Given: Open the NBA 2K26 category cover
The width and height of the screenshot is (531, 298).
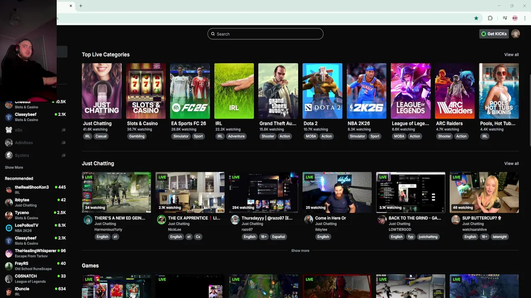Looking at the screenshot, I should (x=366, y=91).
